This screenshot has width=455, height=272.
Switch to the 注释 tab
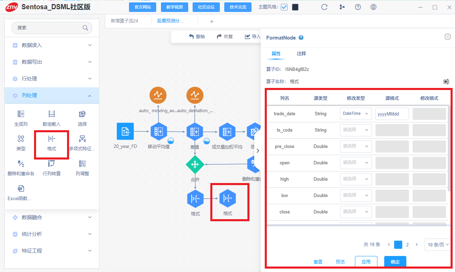[301, 54]
